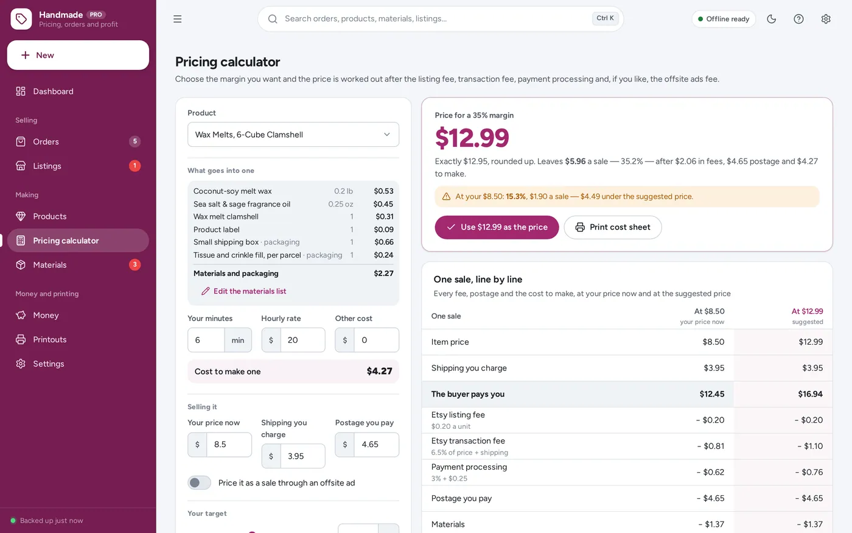Click the warning triangle icon in the alert
852x533 pixels.
point(446,196)
